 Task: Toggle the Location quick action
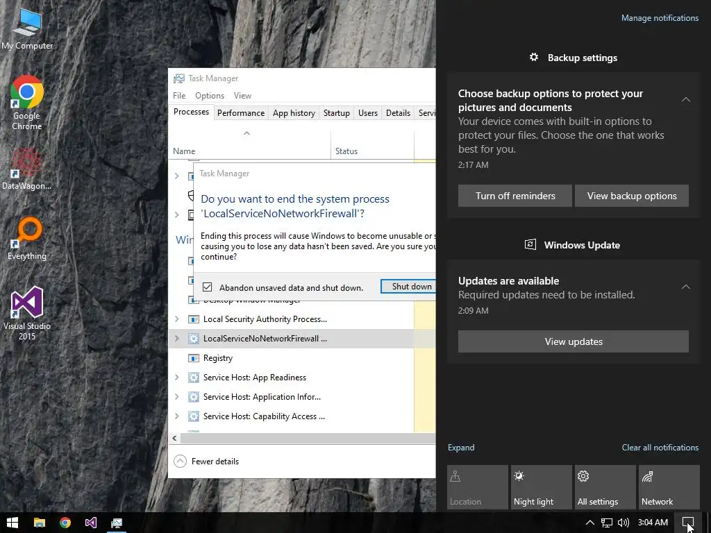point(478,487)
